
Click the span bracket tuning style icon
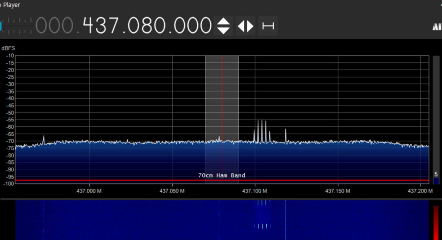pos(268,26)
